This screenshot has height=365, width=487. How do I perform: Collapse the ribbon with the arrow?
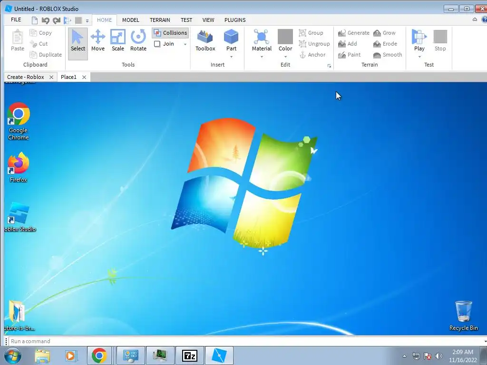[x=475, y=19]
